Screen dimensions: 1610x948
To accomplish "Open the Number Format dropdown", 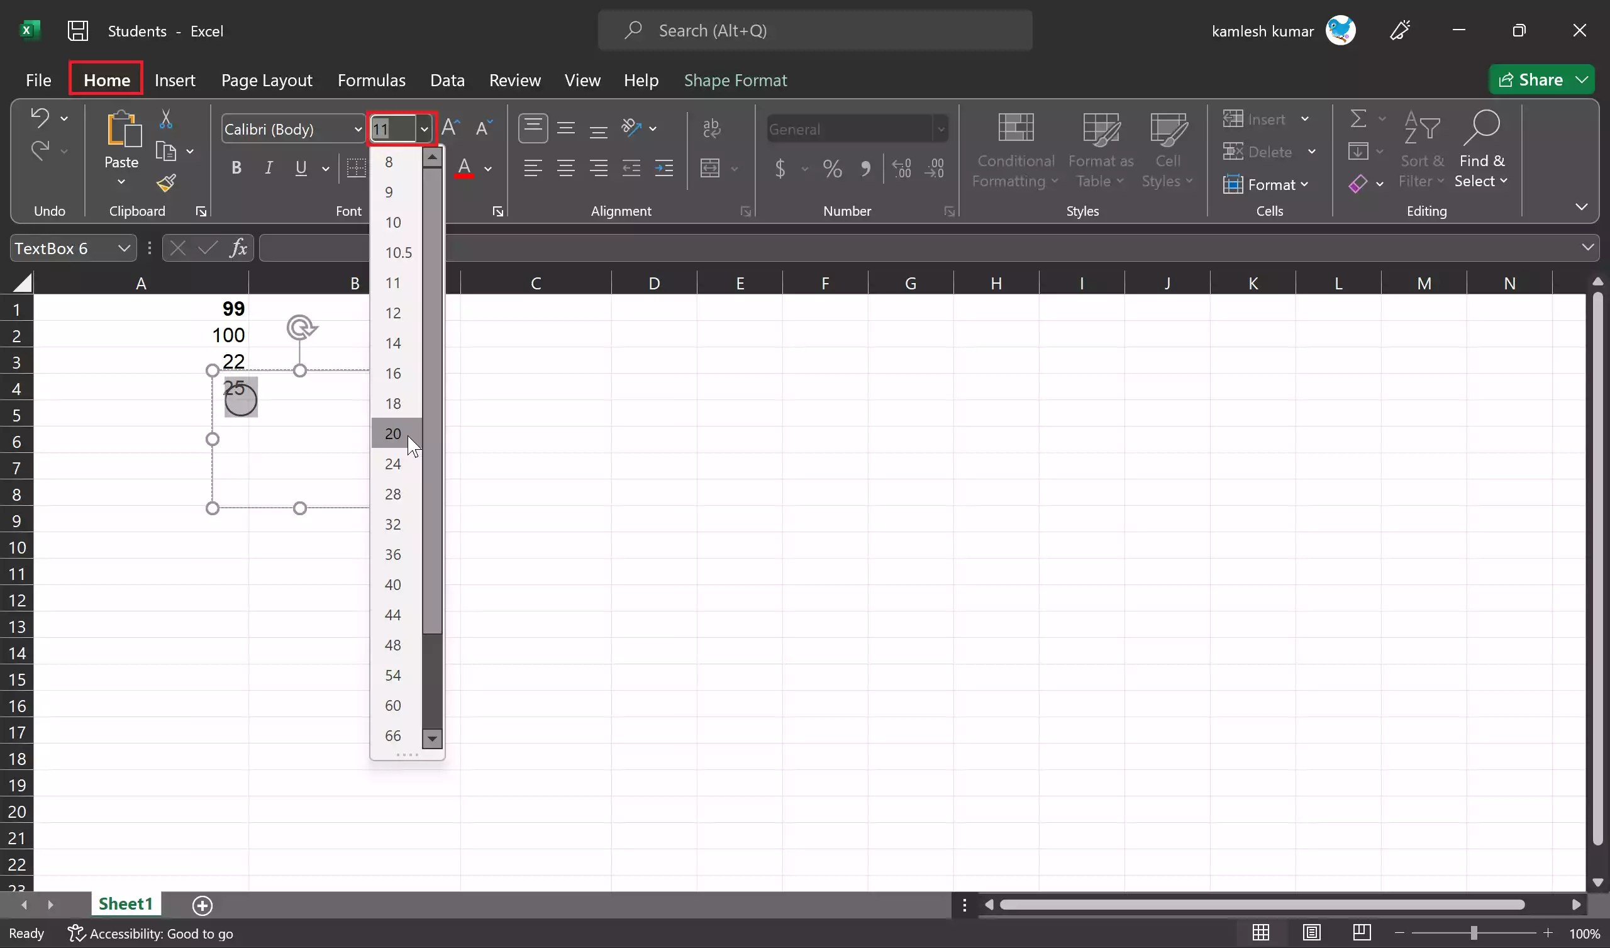I will (x=940, y=128).
